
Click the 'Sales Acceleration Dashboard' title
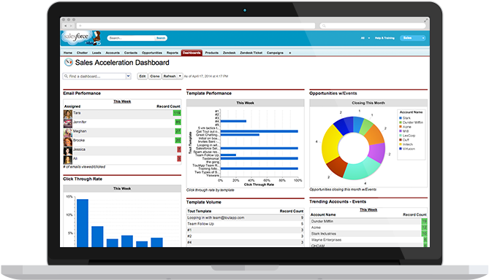(122, 63)
